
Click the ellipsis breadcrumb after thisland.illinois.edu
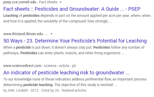[x=47, y=34]
